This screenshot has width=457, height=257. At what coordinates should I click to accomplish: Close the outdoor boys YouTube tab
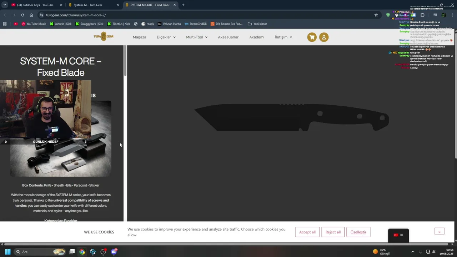tap(61, 5)
